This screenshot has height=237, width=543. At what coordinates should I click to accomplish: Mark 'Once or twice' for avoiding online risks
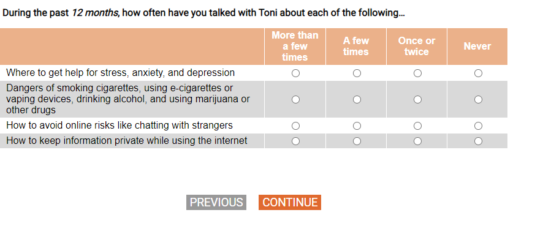pos(417,126)
